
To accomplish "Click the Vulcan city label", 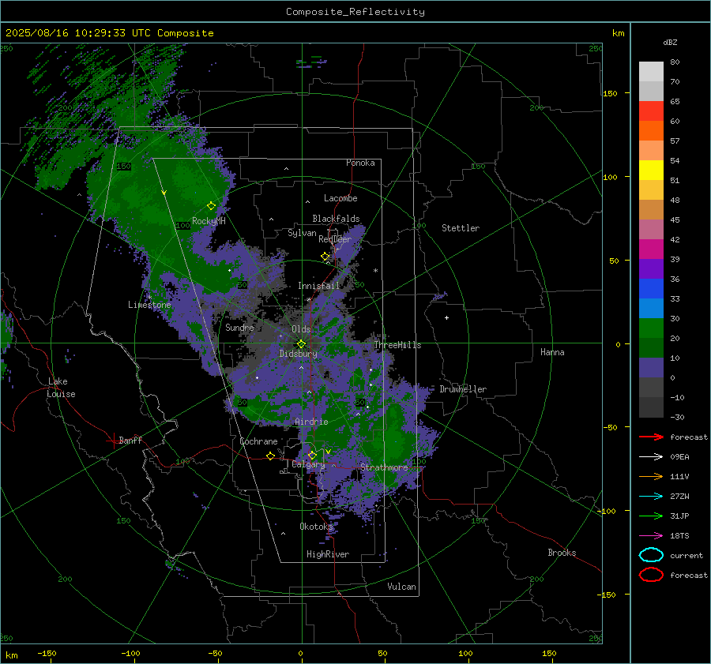I will [x=401, y=587].
